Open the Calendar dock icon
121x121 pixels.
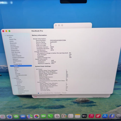pos(57,116)
